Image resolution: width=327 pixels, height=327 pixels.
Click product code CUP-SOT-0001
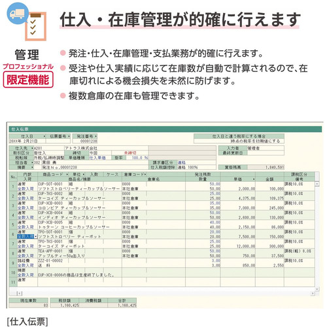click(50, 184)
